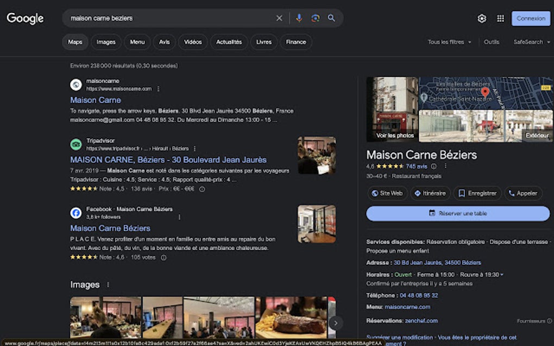Switch to the Maps tab
This screenshot has height=346, width=554.
pyautogui.click(x=75, y=42)
